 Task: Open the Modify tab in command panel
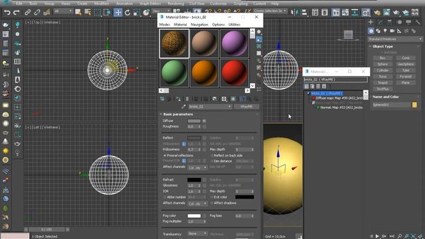tap(380, 22)
